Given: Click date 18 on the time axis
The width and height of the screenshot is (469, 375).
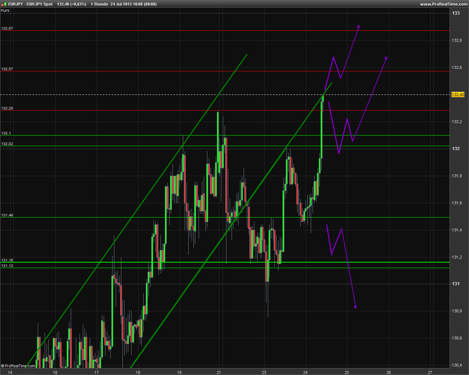Looking at the screenshot, I should 138,372.
